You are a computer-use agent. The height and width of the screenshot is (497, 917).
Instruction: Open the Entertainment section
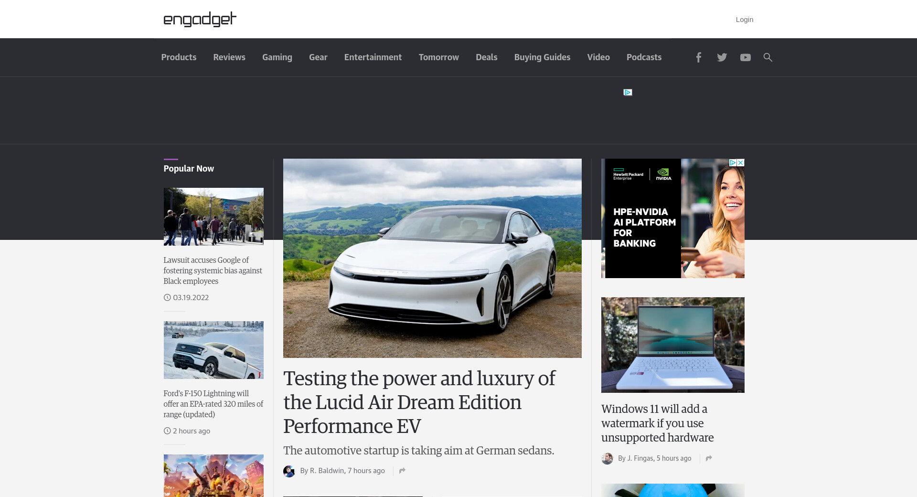pos(373,57)
